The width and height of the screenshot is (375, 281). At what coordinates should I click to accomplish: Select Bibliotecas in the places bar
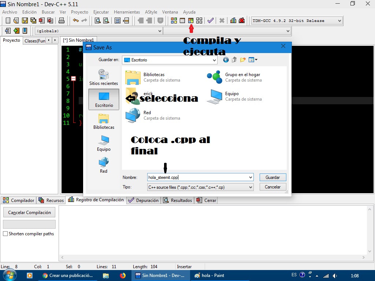pos(104,121)
